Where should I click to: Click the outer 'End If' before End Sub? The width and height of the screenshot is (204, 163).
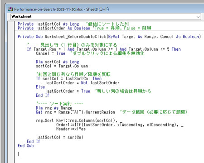(34, 142)
